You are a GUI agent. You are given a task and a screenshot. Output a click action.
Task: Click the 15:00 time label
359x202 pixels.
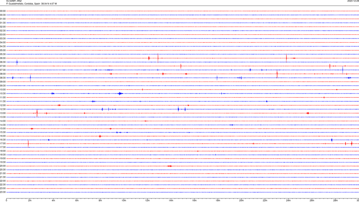click(3, 129)
